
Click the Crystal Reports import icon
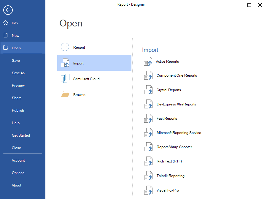[x=148, y=90]
